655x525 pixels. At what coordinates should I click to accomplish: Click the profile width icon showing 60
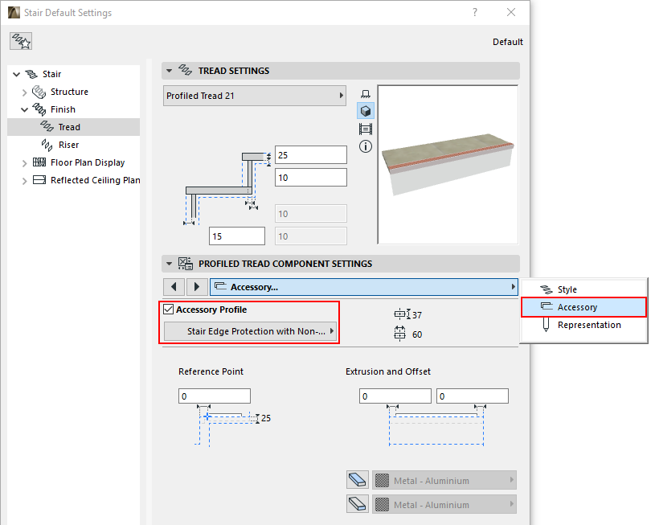click(x=399, y=334)
